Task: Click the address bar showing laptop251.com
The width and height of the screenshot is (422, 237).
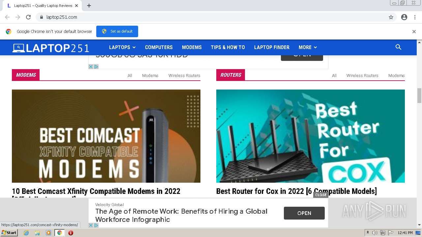Action: point(211,17)
